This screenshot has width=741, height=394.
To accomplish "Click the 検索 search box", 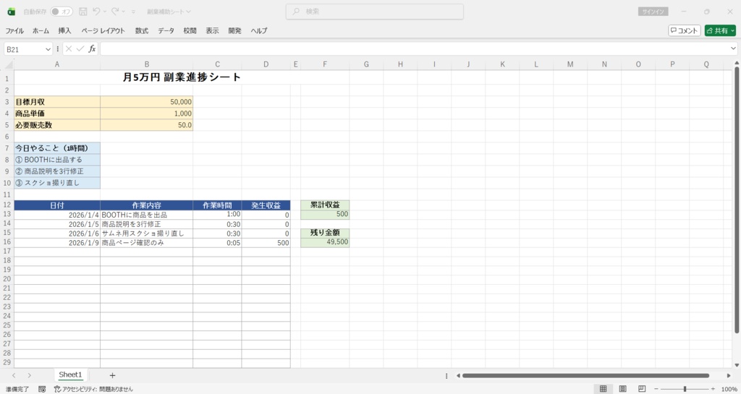I will [x=374, y=12].
